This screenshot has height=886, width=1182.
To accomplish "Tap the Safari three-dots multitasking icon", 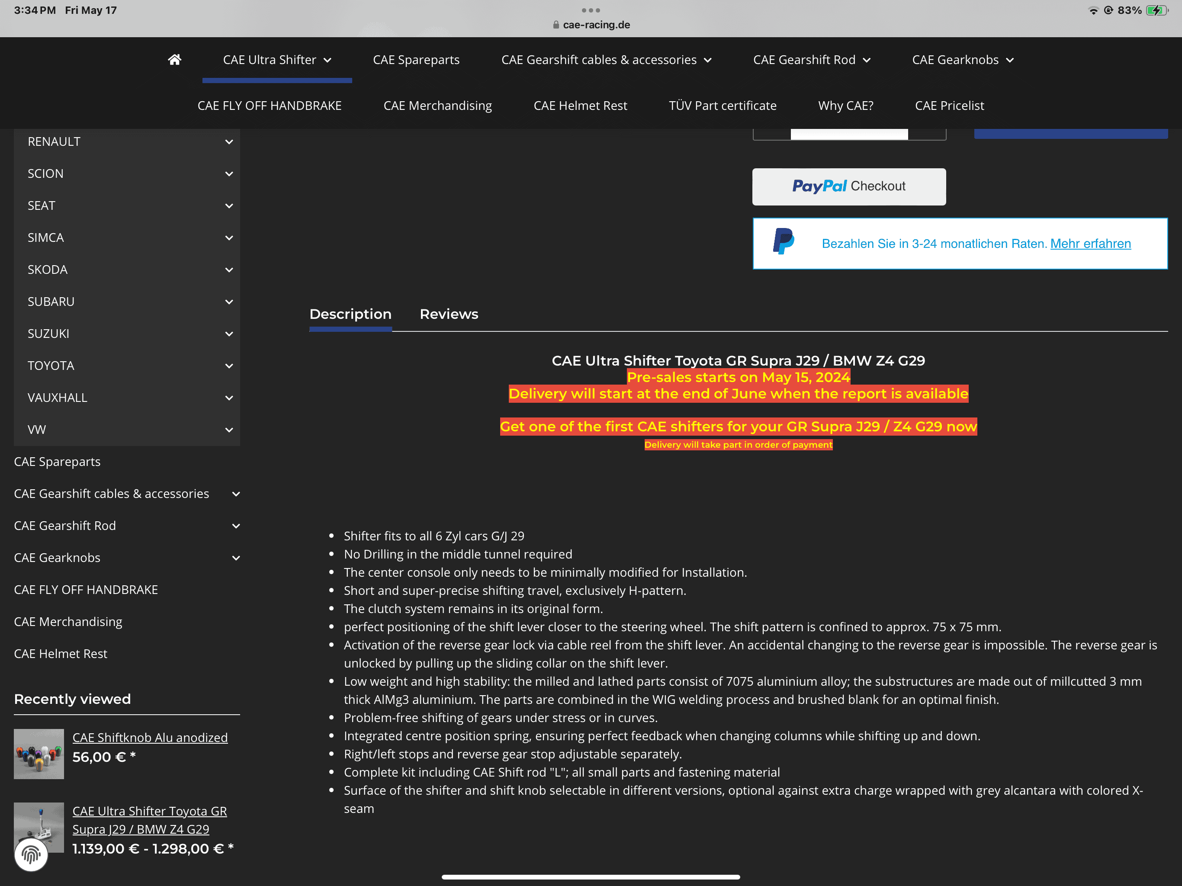I will pos(591,10).
